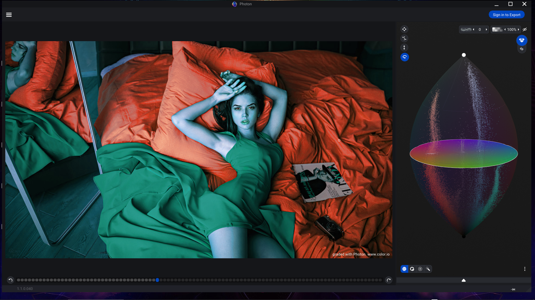Increase the 100% opacity with right arrow
The image size is (535, 300).
(519, 30)
